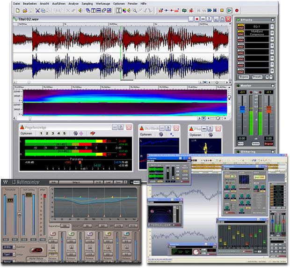Open the Bearbeiten menu
The height and width of the screenshot is (268, 290).
[30, 4]
